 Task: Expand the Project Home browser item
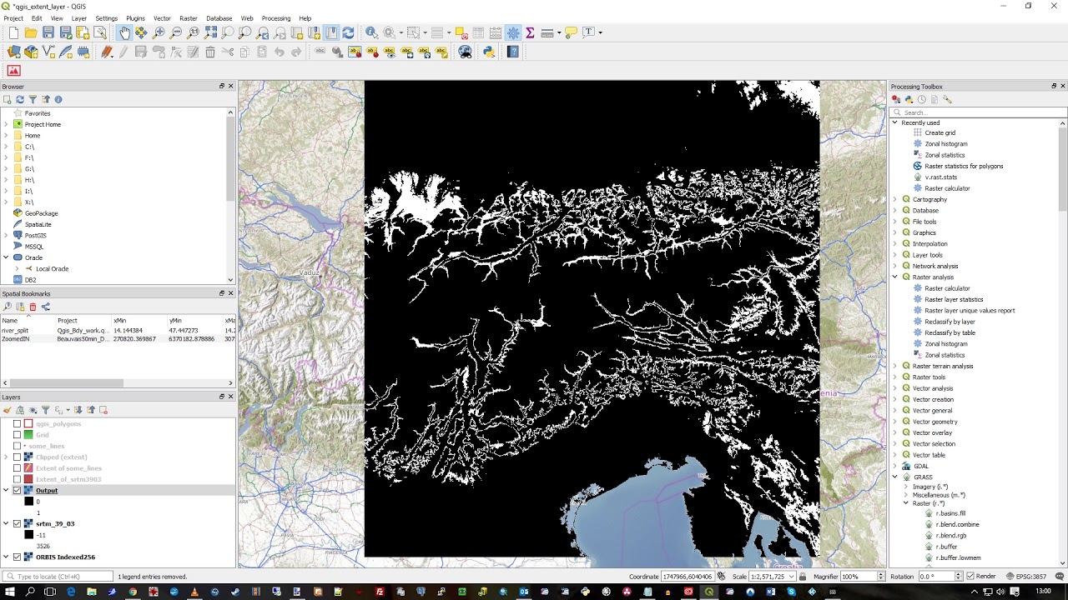[6, 124]
